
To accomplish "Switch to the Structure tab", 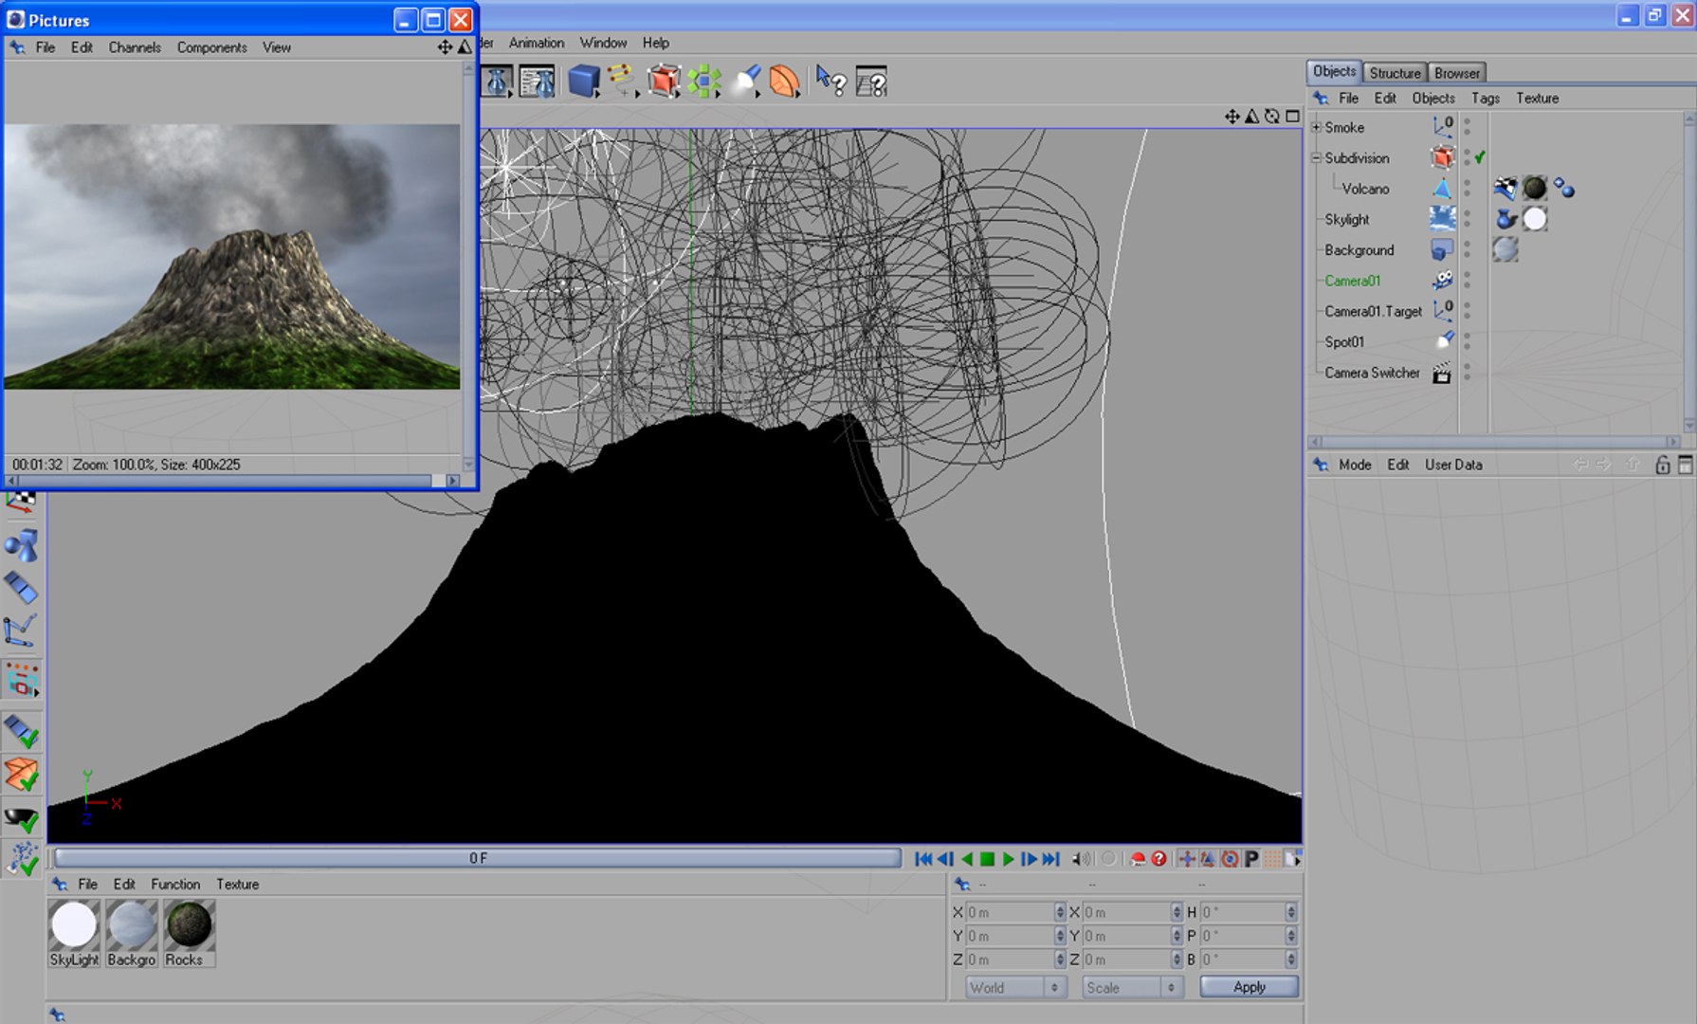I will tap(1395, 73).
